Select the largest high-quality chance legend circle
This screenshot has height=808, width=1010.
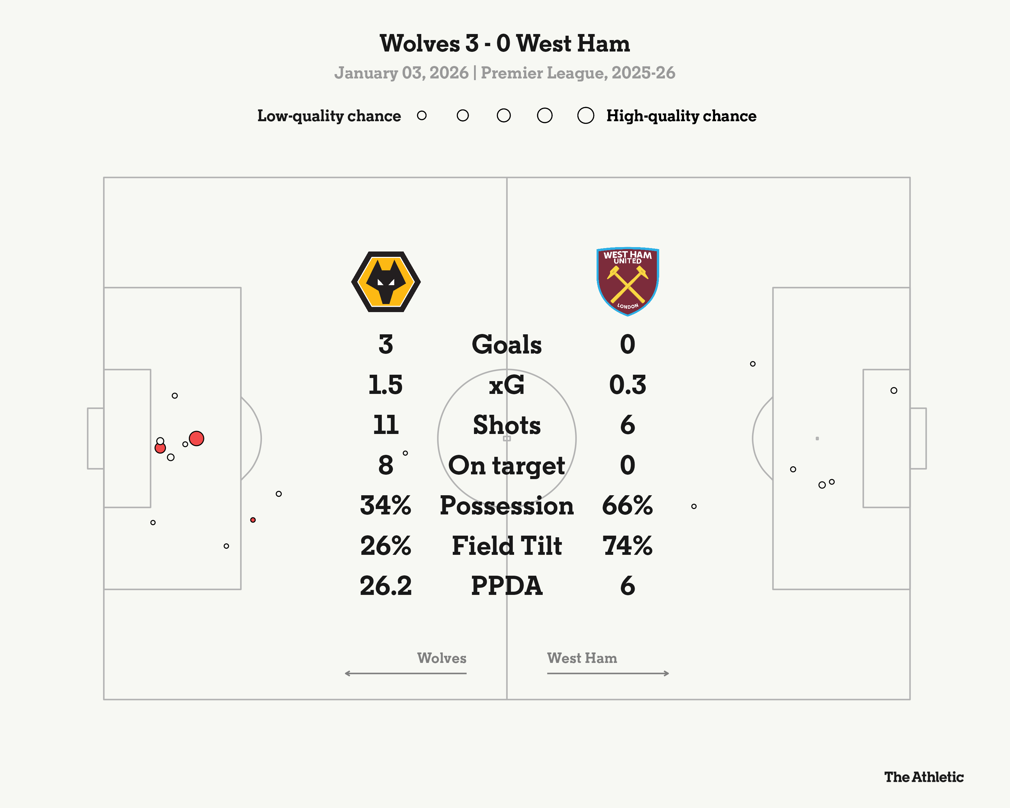[585, 115]
